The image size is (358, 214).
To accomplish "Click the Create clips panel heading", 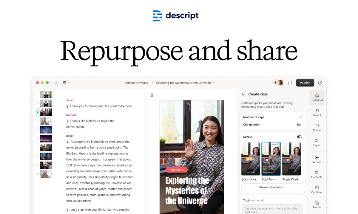I will [x=258, y=94].
